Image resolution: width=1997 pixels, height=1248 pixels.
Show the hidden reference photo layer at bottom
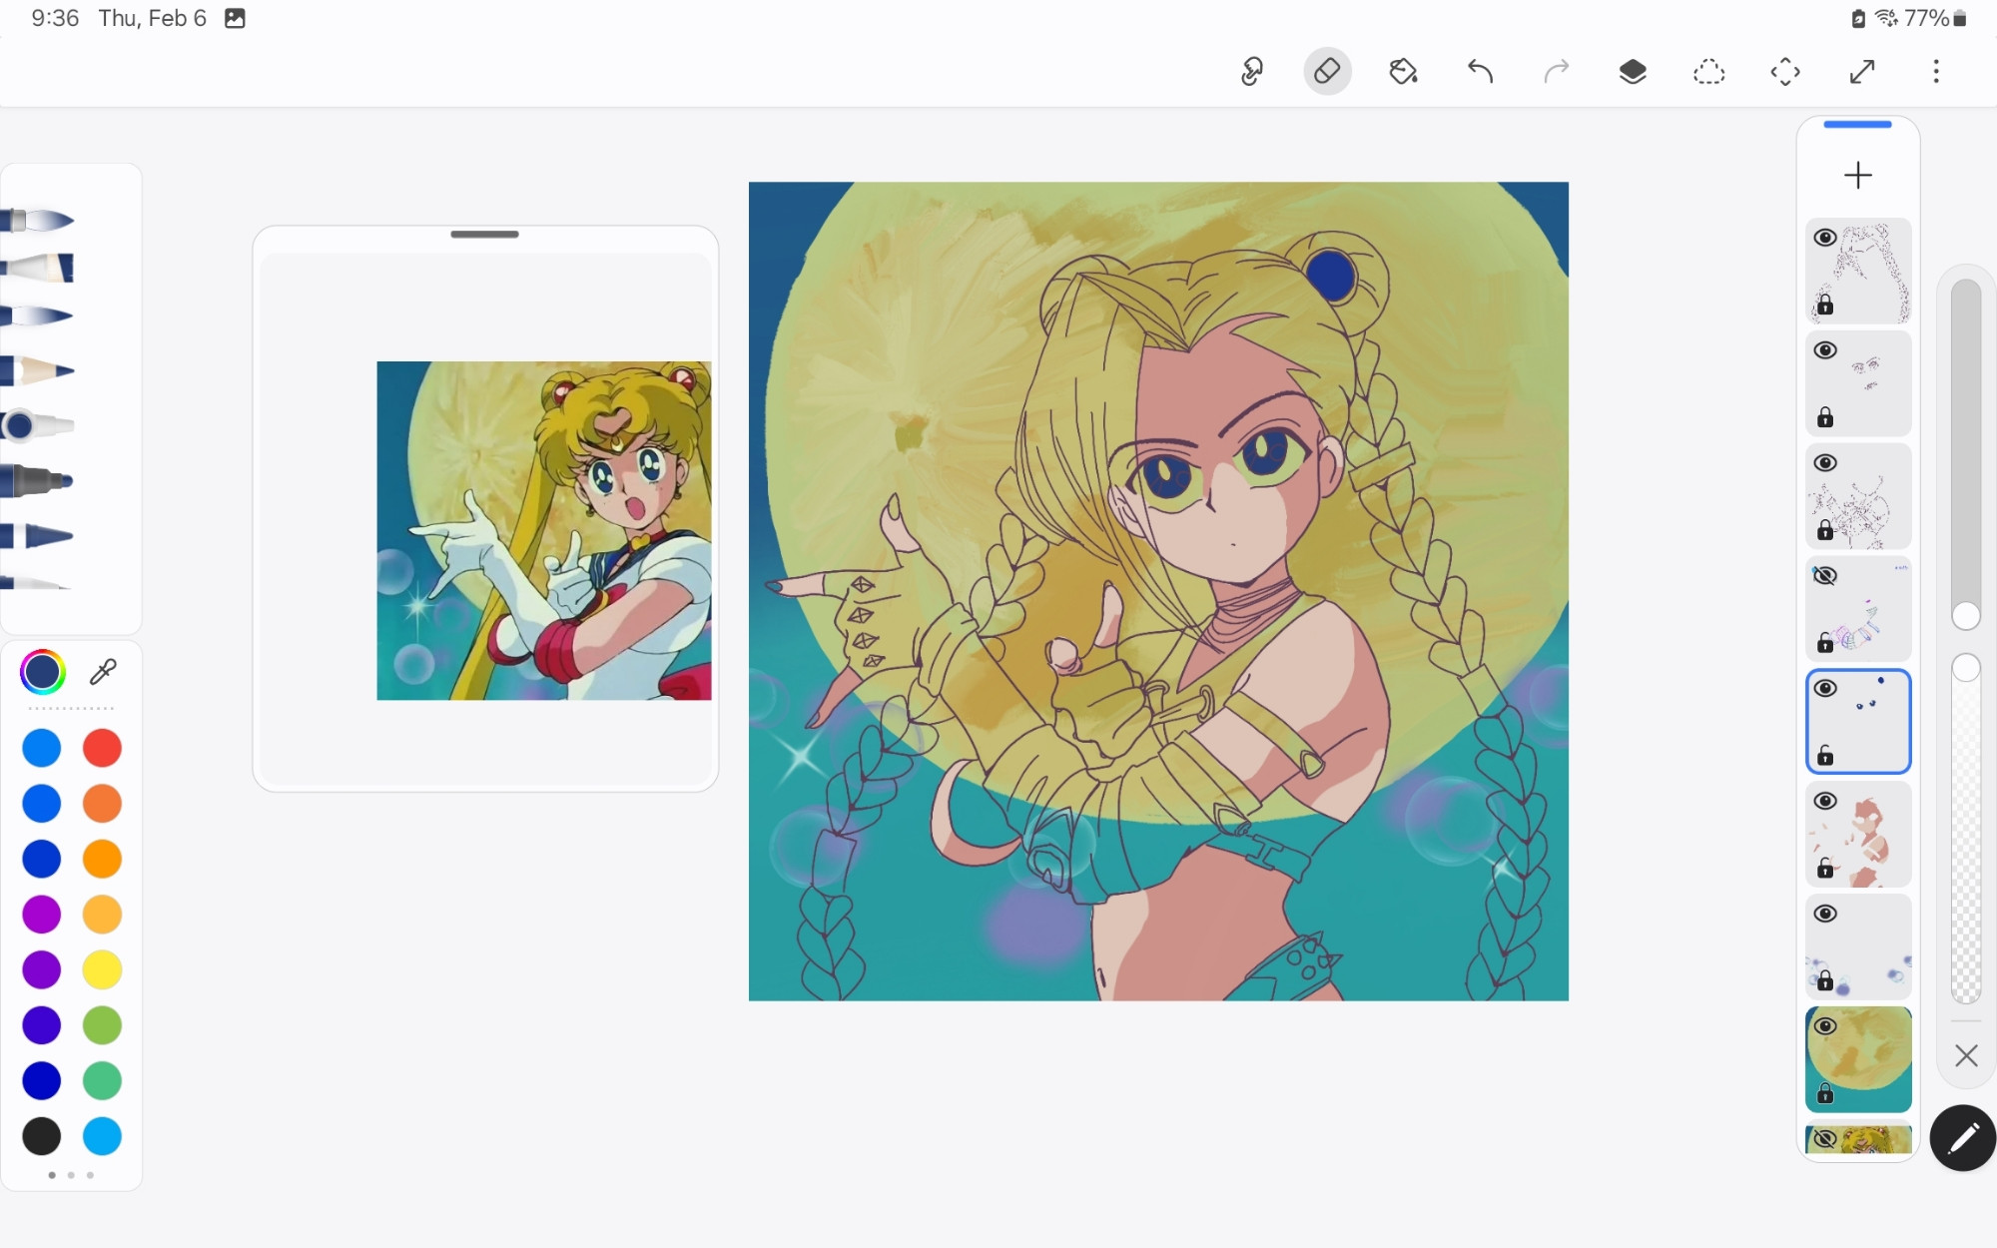click(1825, 1139)
